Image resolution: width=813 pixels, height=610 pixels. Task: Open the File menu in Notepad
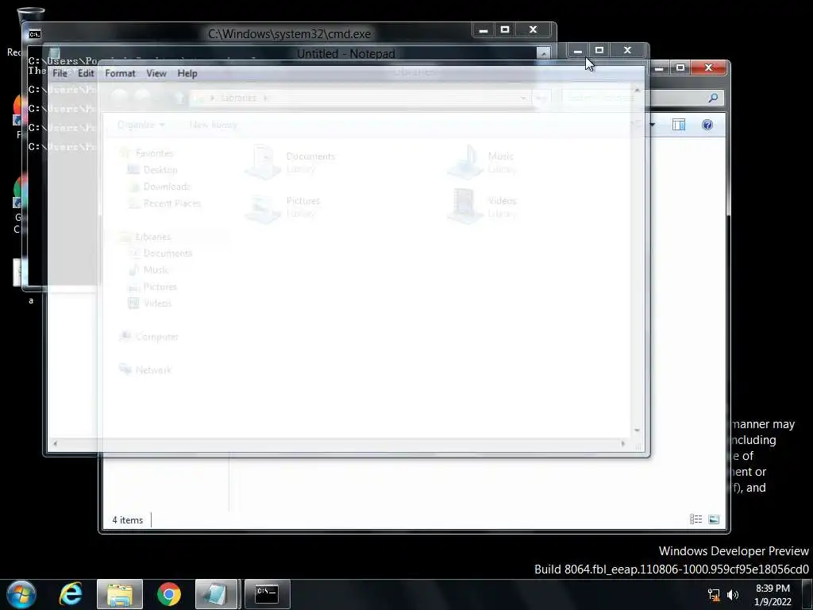pos(60,73)
